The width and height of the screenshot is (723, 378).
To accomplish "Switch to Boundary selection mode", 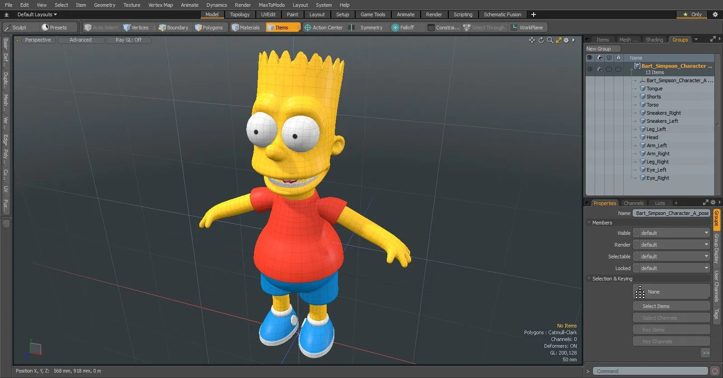I will tap(174, 28).
